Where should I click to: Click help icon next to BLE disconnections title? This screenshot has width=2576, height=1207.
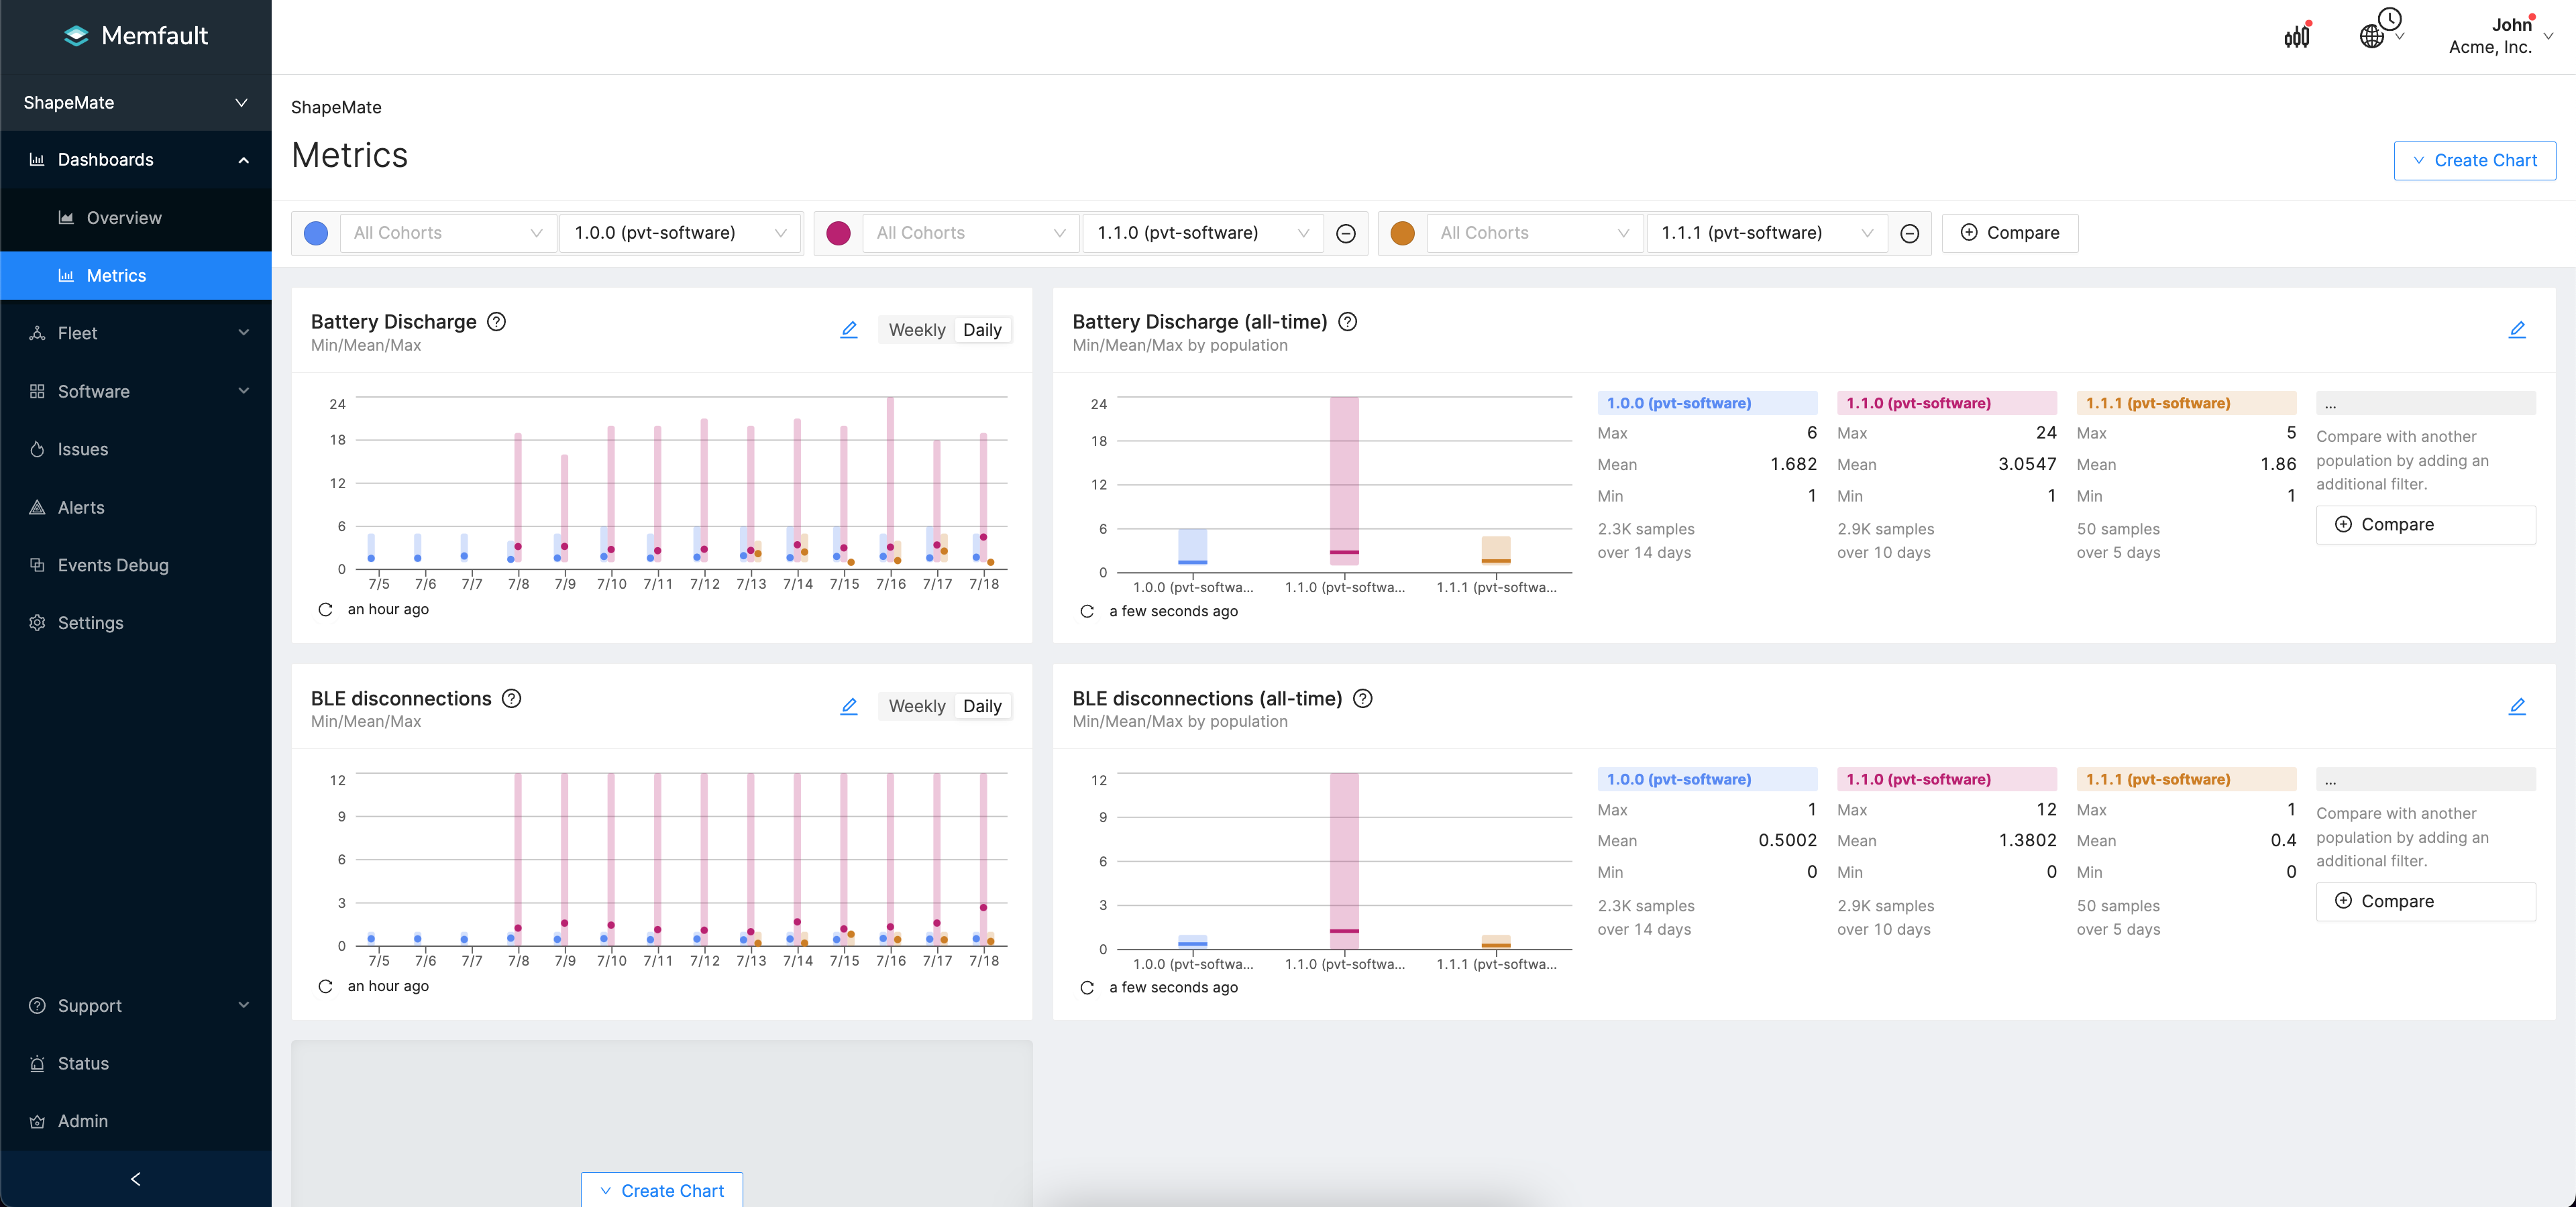click(x=511, y=699)
